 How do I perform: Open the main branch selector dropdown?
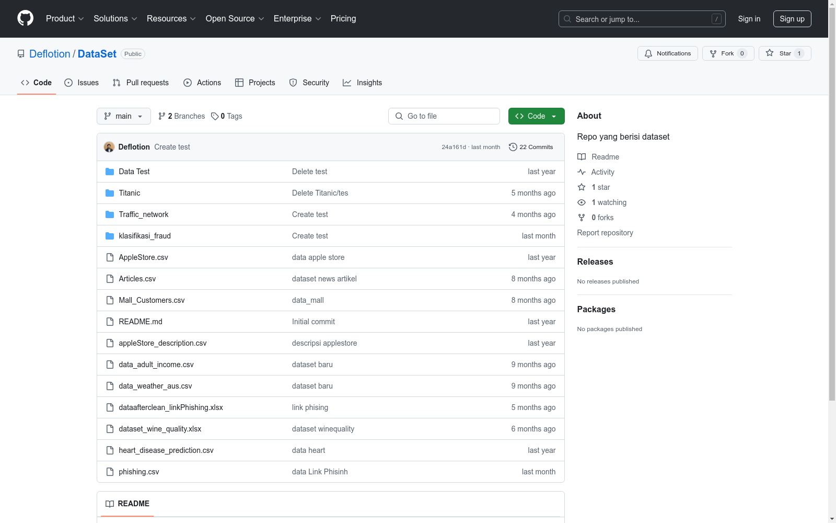point(124,116)
